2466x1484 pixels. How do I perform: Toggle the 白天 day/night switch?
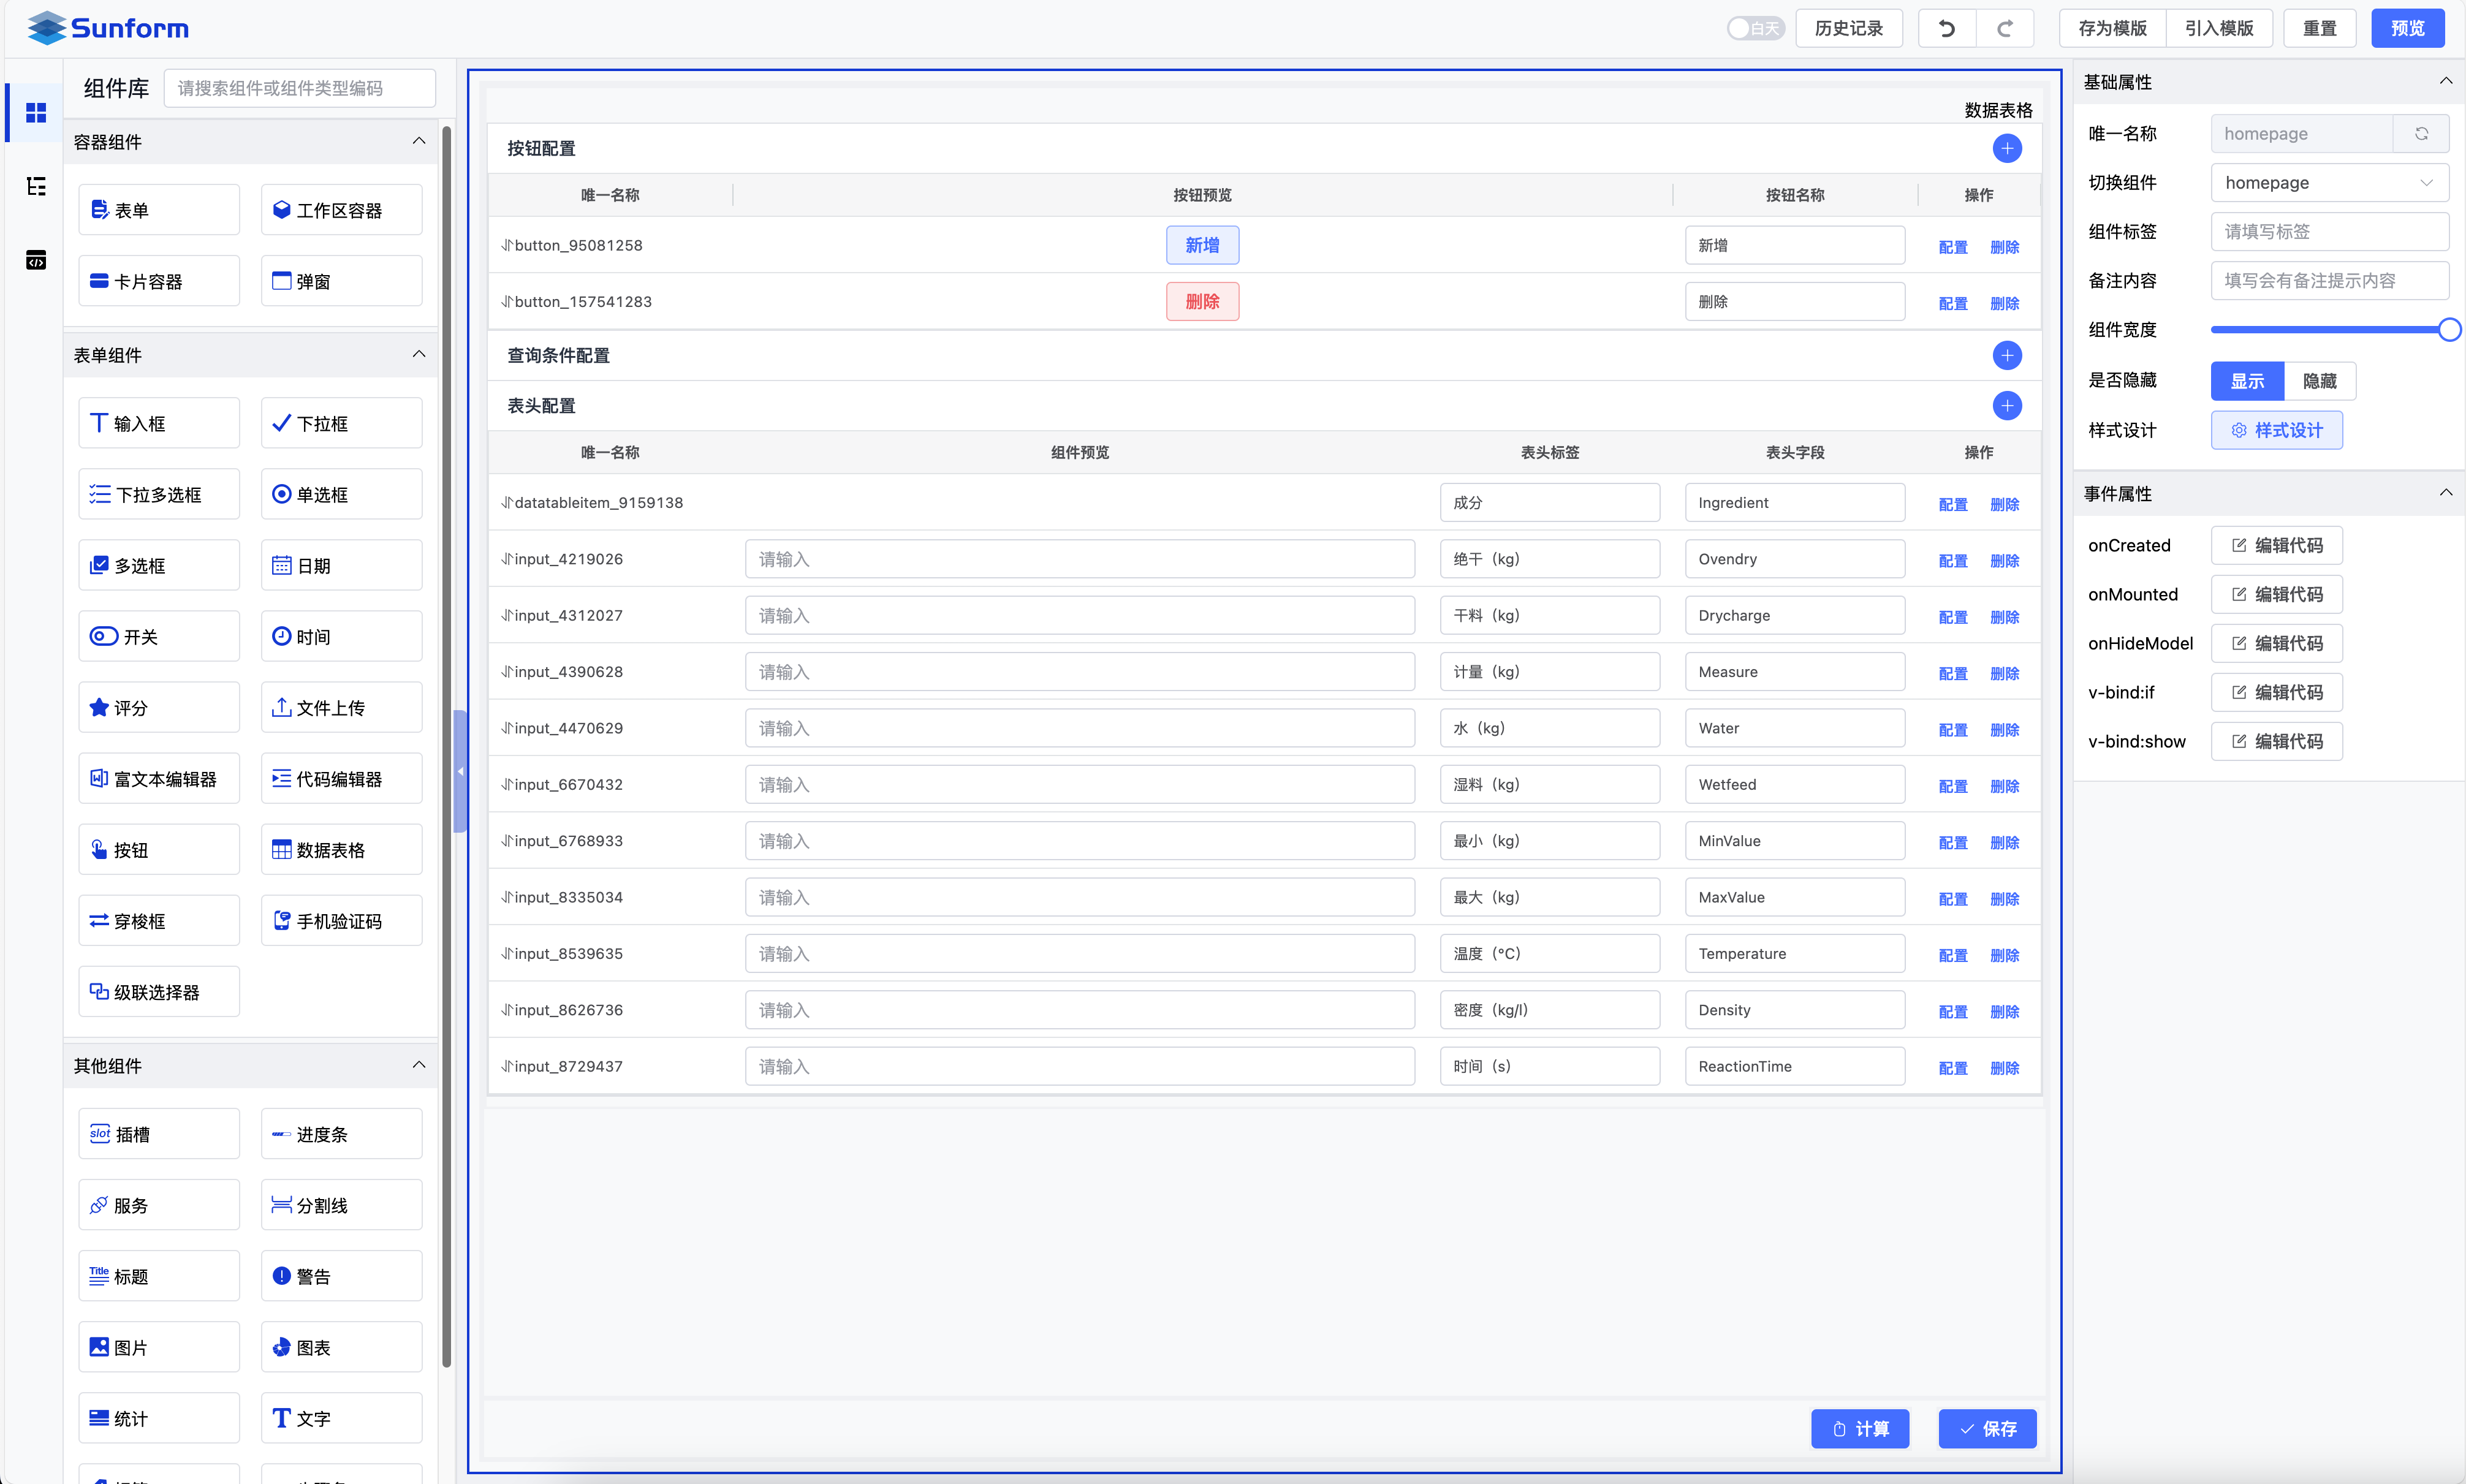tap(1755, 28)
